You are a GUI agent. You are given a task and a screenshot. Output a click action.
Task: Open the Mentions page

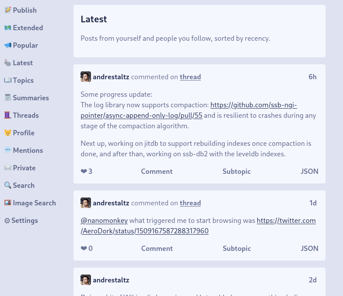point(24,150)
